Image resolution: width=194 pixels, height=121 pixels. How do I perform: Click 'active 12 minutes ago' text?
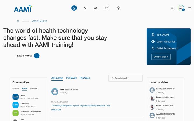pos(29,98)
